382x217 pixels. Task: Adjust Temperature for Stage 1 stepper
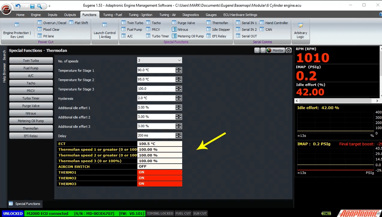click(178, 70)
